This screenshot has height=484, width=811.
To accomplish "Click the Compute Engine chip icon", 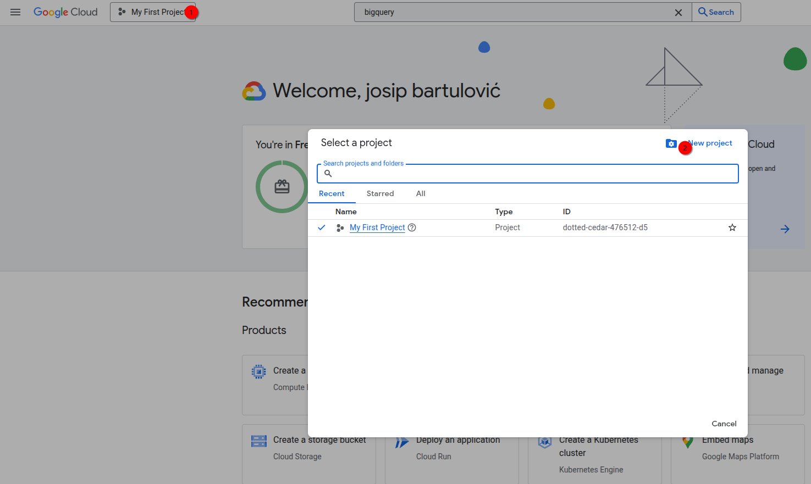I will 258,372.
